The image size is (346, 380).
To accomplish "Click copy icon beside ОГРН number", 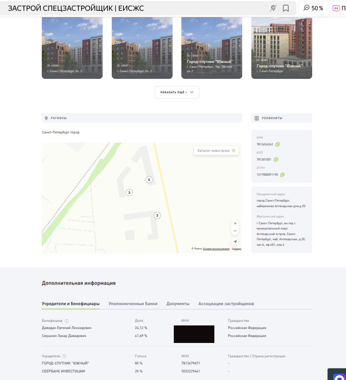I will tap(282, 174).
